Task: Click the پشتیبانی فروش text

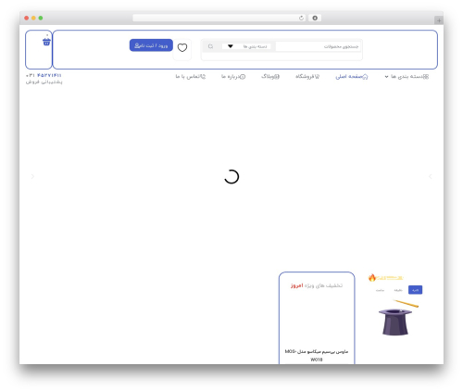Action: tap(44, 82)
